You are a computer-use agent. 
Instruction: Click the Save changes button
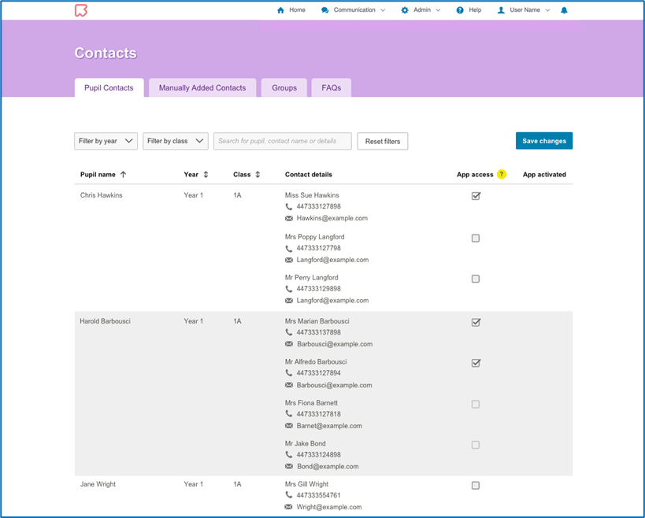coord(544,141)
